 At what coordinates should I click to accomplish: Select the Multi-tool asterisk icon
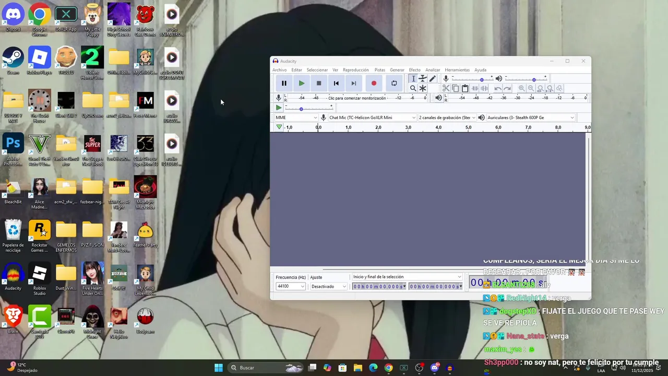pyautogui.click(x=423, y=88)
